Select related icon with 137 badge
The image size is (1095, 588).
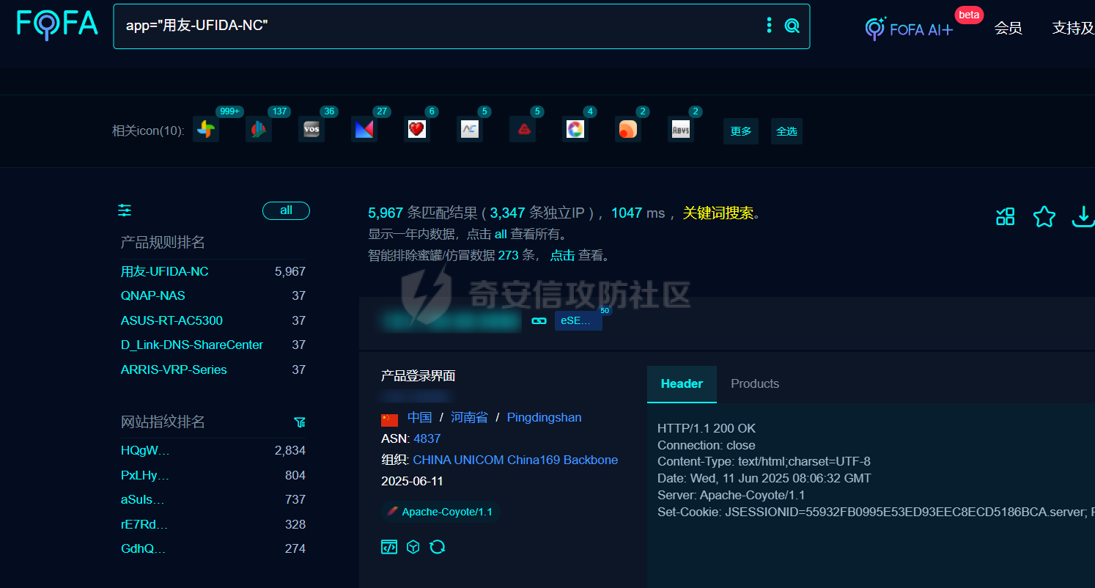[259, 130]
